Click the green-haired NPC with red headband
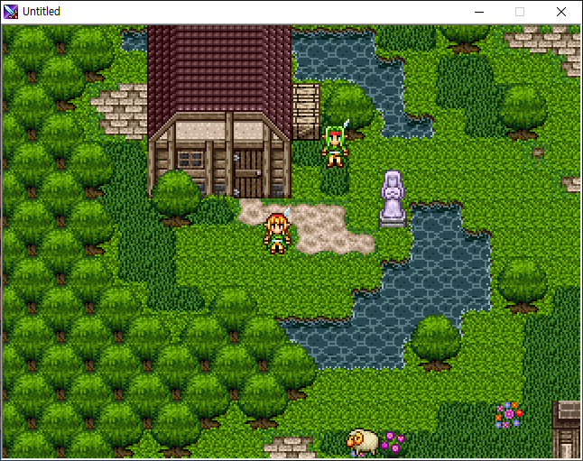 tap(335, 144)
